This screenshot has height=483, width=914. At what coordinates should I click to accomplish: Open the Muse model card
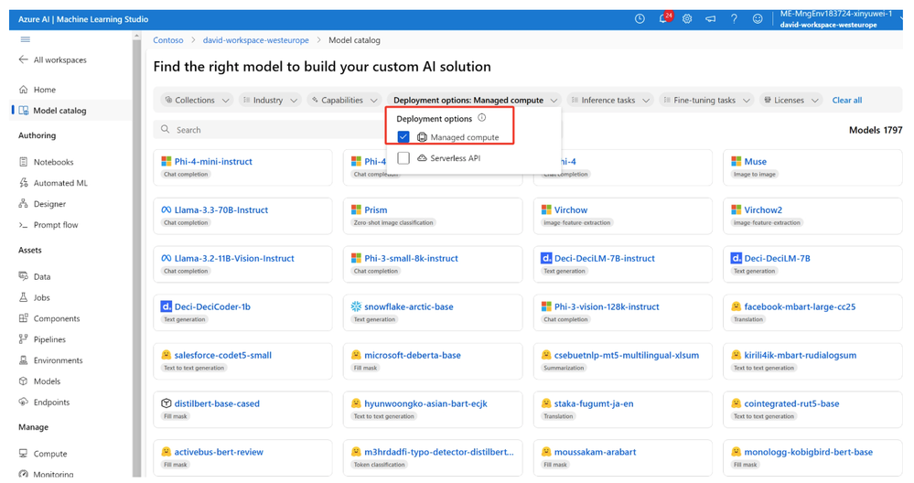tap(812, 167)
